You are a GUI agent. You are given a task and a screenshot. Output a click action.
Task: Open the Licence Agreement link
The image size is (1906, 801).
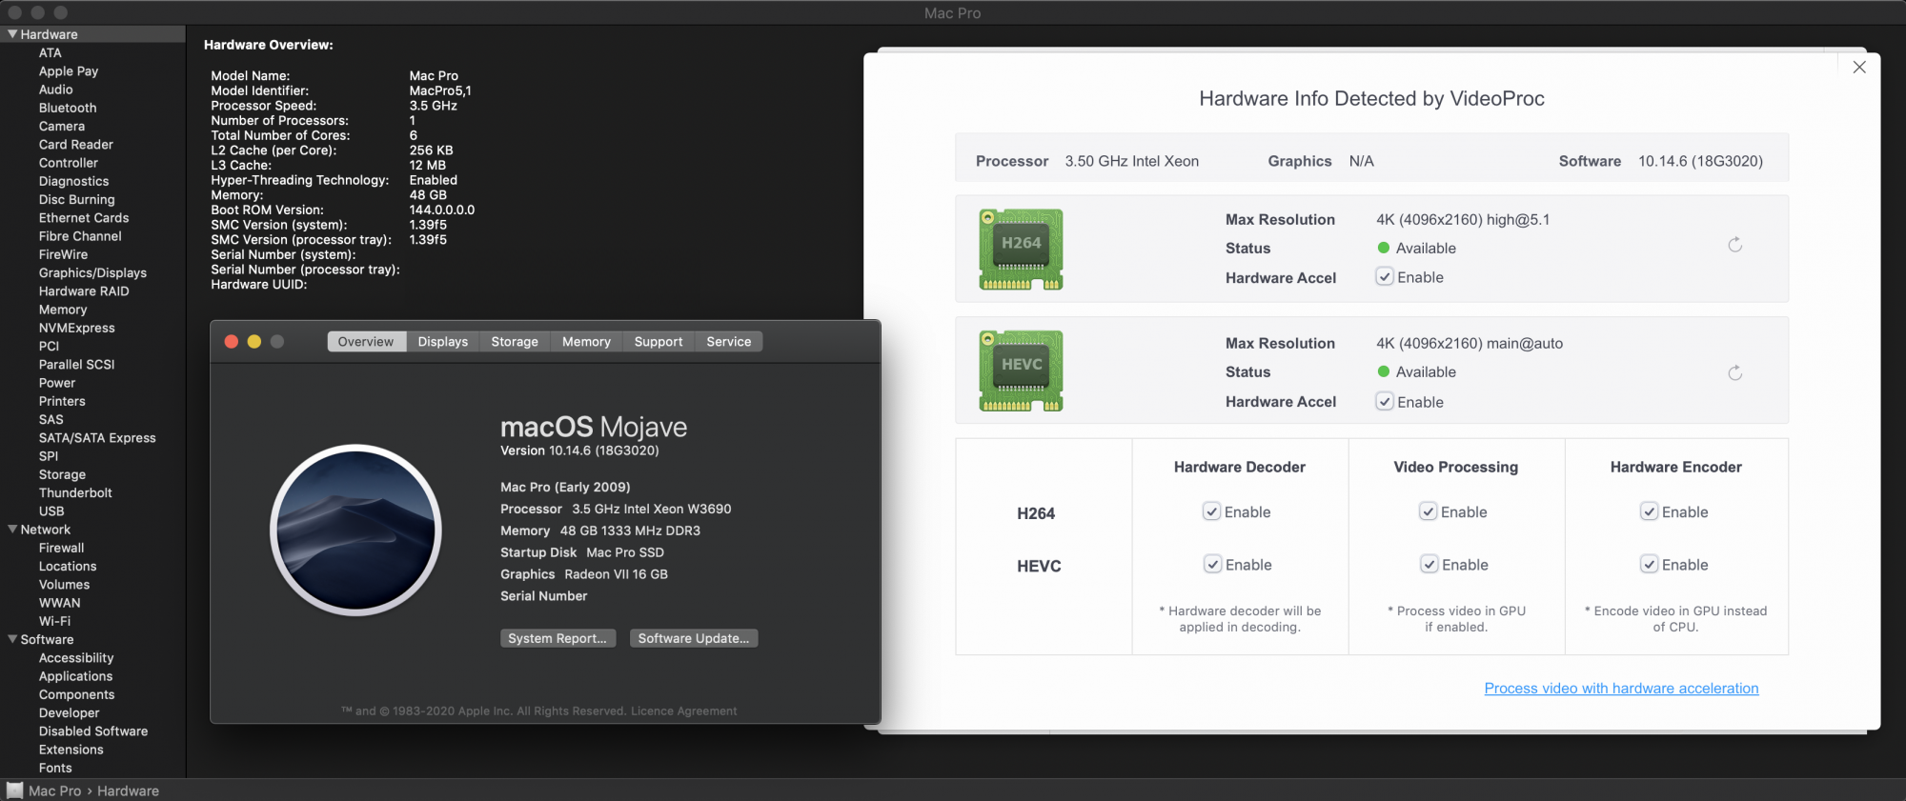click(683, 711)
